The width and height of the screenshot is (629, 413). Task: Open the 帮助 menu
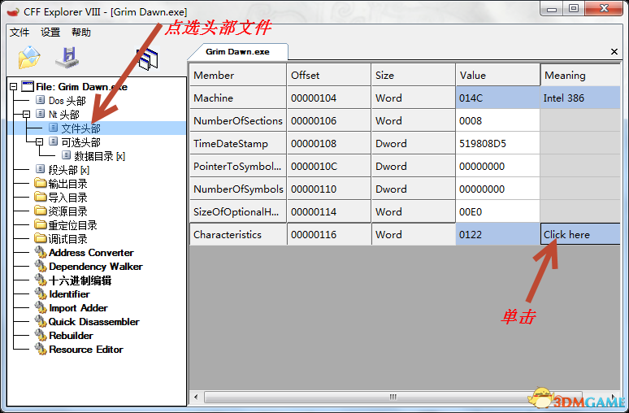(x=81, y=32)
